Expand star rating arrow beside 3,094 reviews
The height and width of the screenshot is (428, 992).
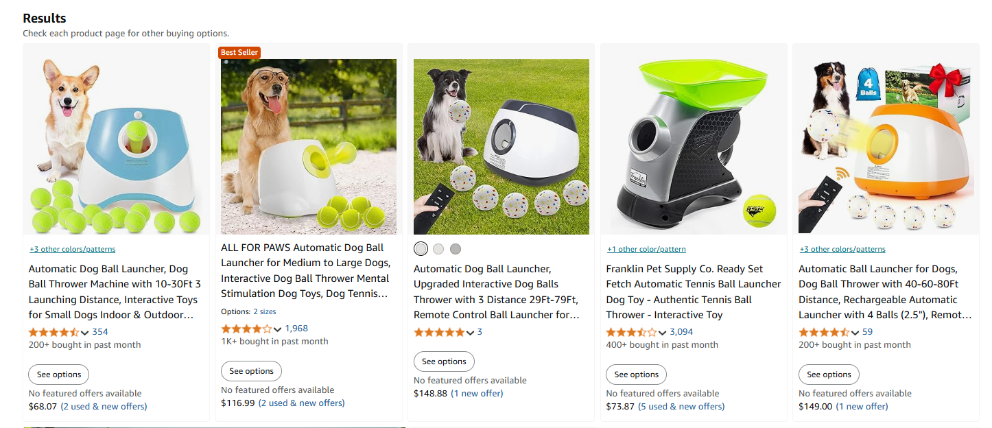pyautogui.click(x=662, y=333)
